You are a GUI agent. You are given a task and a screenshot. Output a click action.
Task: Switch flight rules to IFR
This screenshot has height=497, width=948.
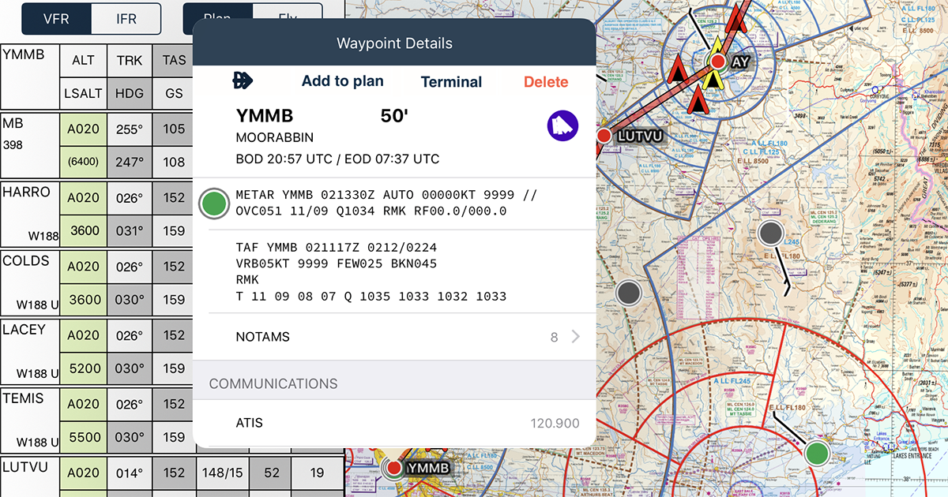tap(126, 19)
